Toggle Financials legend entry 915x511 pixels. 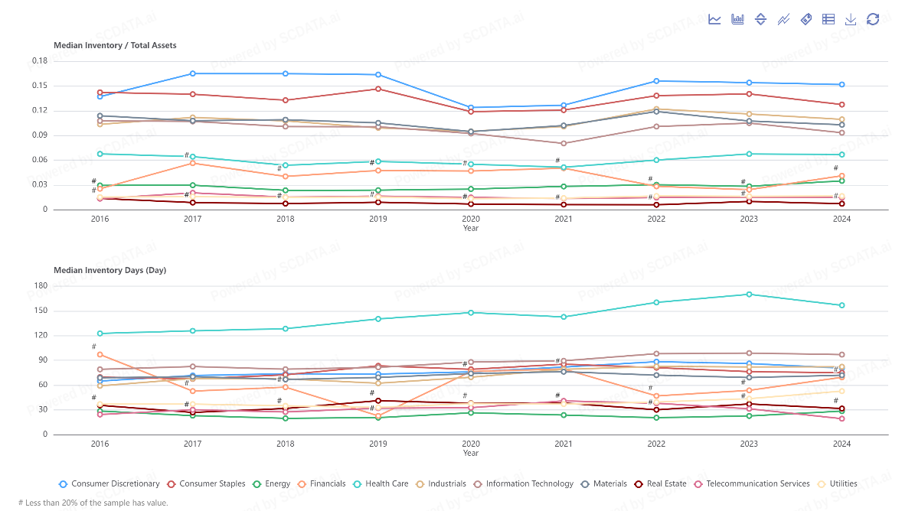tap(323, 483)
